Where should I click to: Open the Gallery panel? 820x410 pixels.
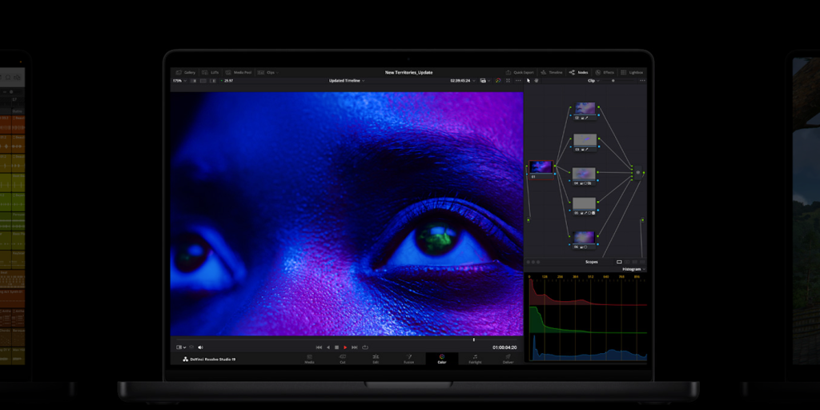tap(186, 72)
